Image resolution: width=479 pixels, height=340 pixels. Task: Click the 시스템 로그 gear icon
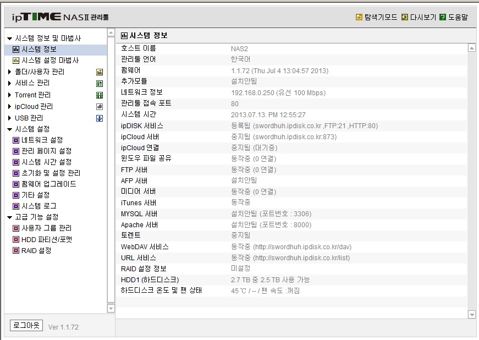click(16, 206)
